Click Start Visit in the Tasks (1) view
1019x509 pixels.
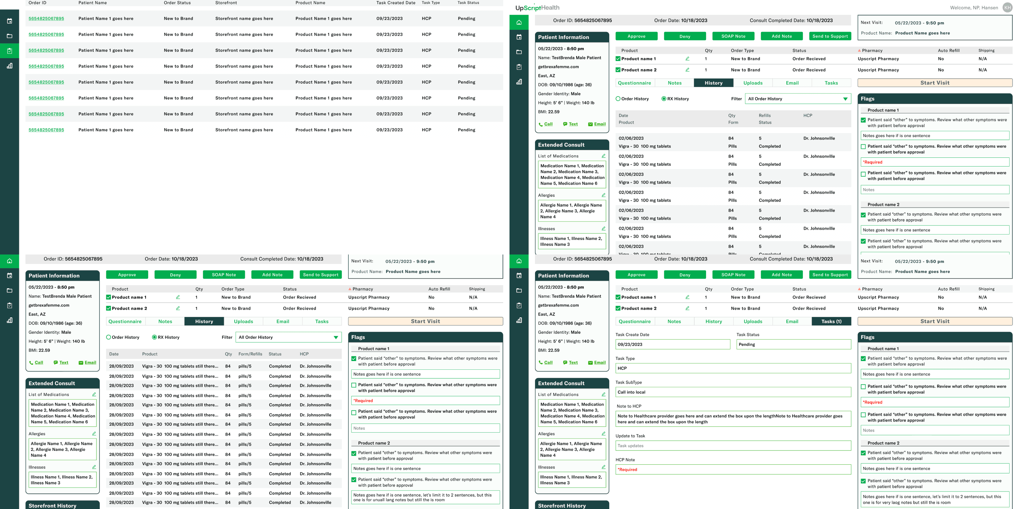[x=935, y=321]
